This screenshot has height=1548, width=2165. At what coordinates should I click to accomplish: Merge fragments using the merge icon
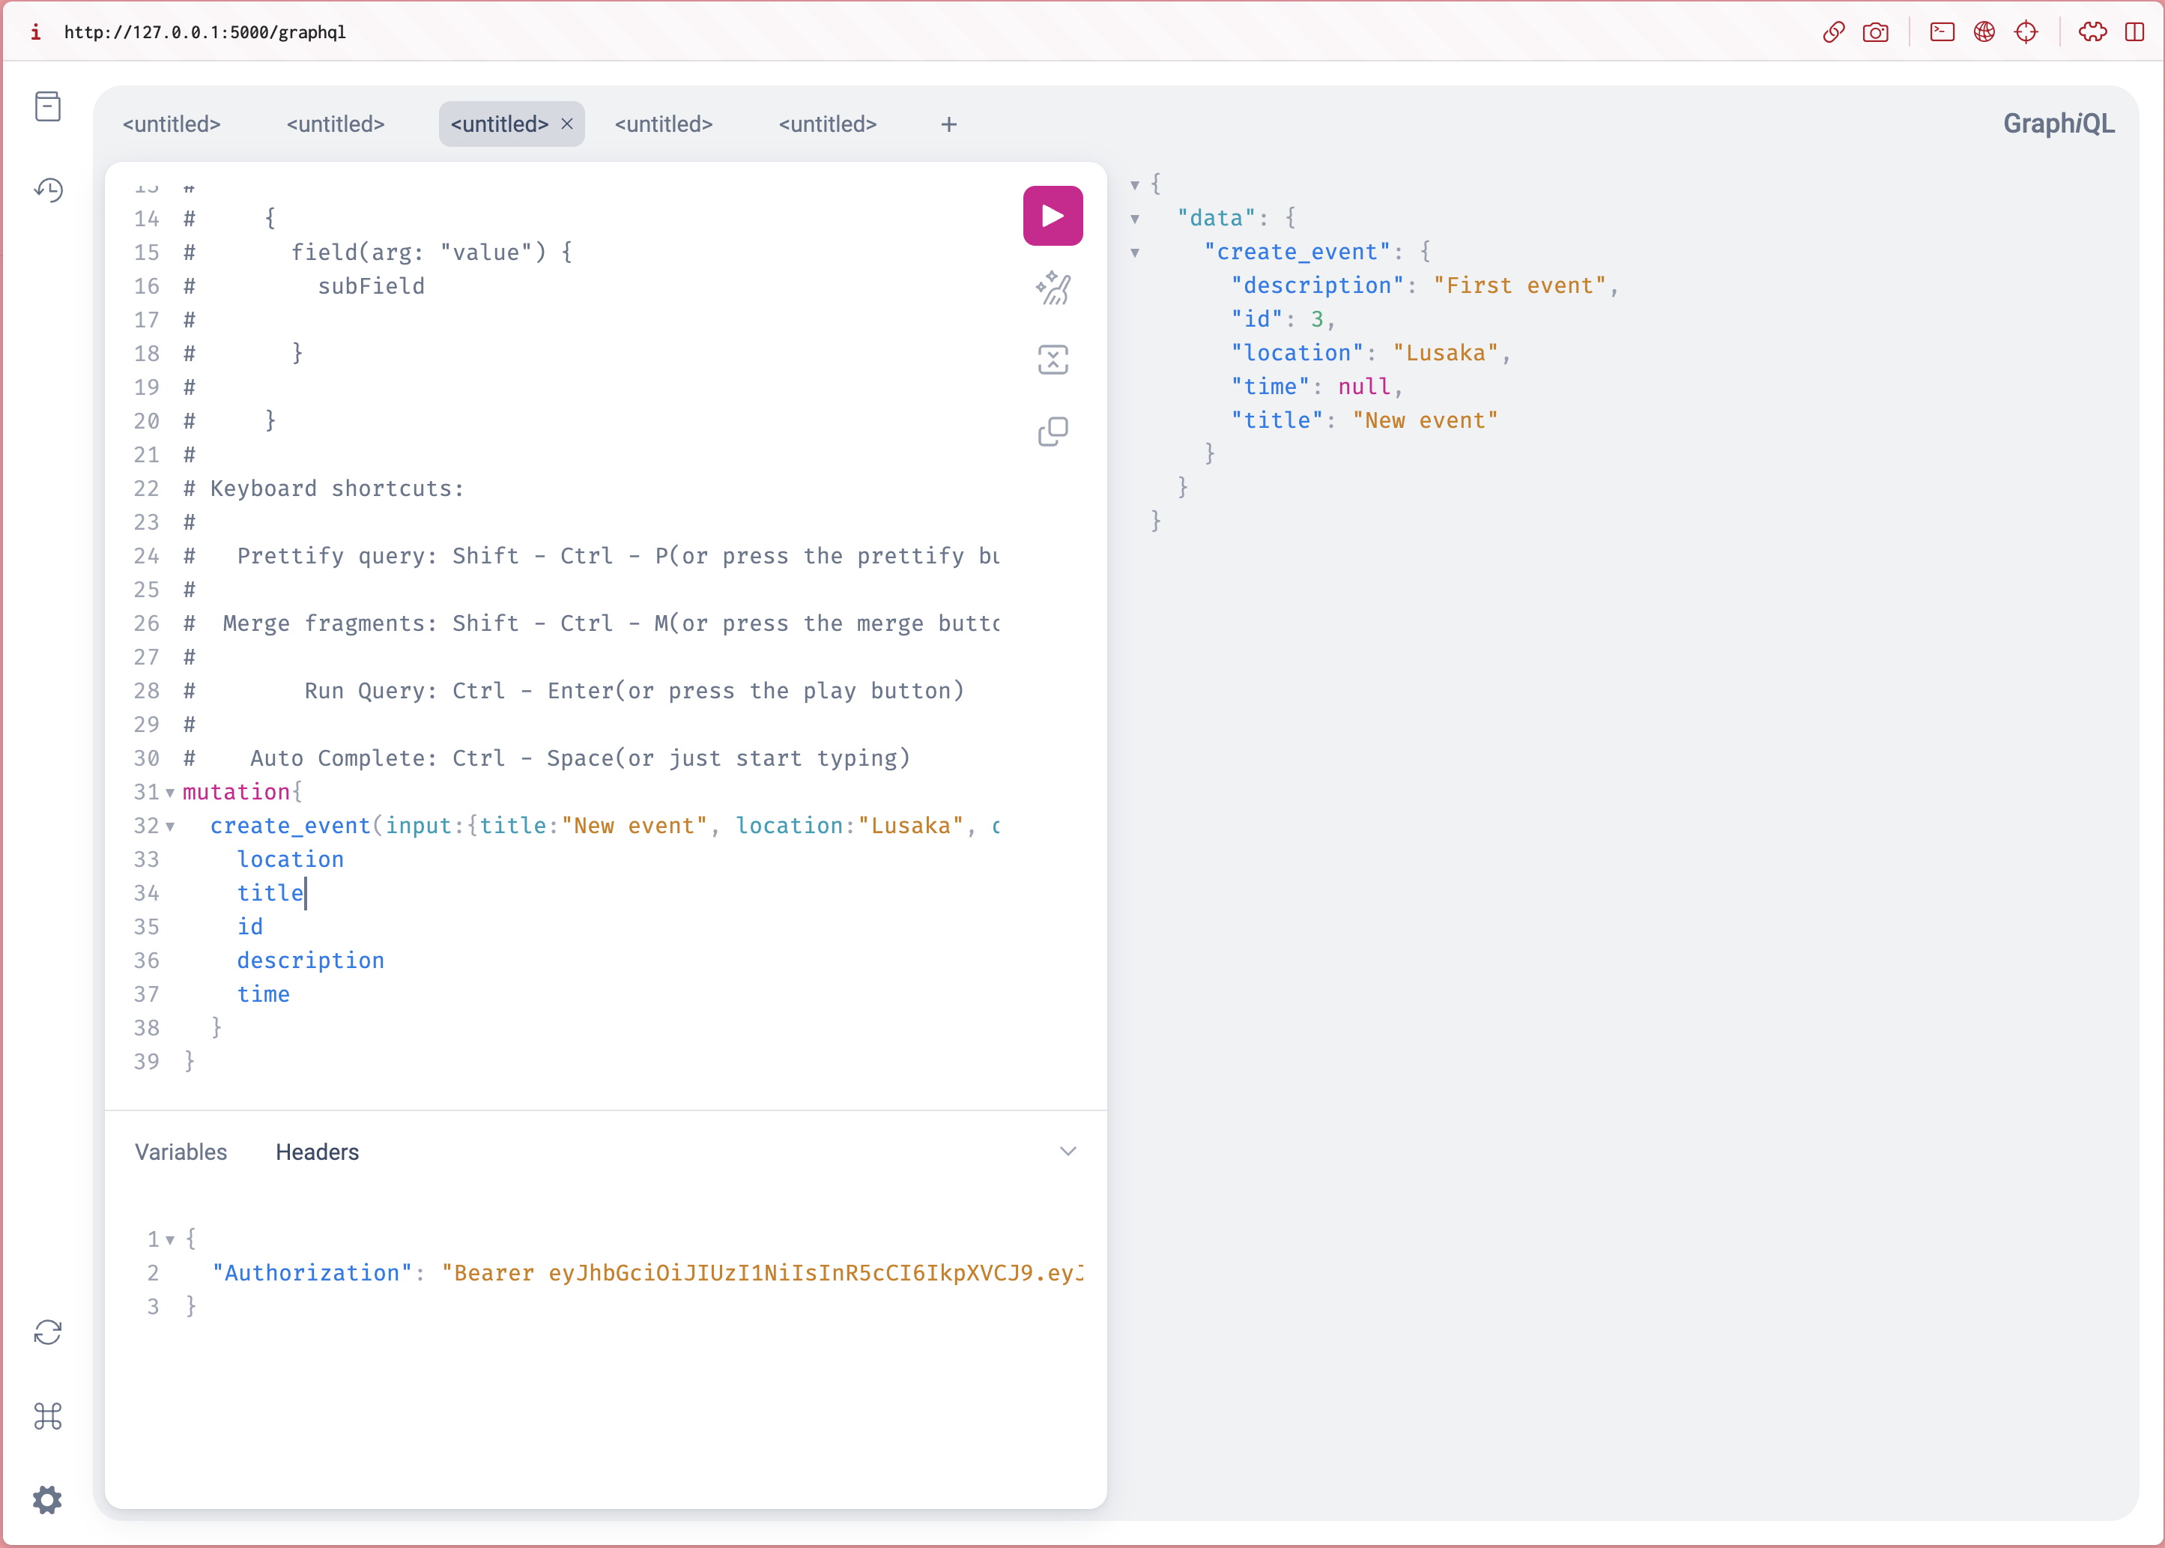[1053, 360]
